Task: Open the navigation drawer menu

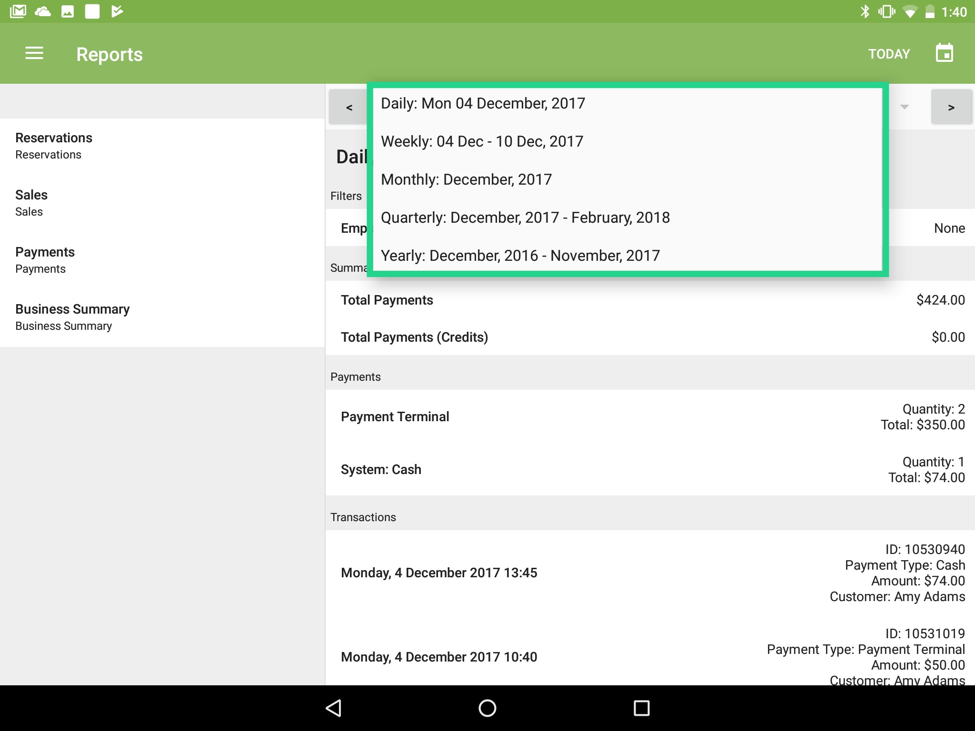Action: (34, 53)
